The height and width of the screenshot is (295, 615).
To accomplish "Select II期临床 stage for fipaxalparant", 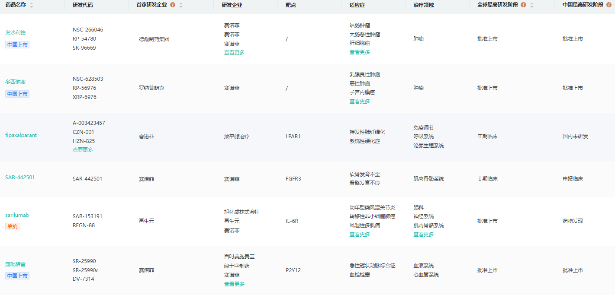I will [487, 136].
